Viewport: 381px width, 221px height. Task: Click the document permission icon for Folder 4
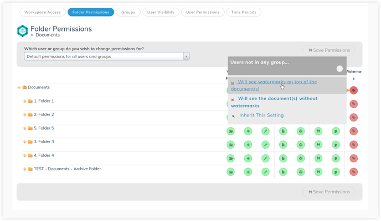click(x=283, y=159)
